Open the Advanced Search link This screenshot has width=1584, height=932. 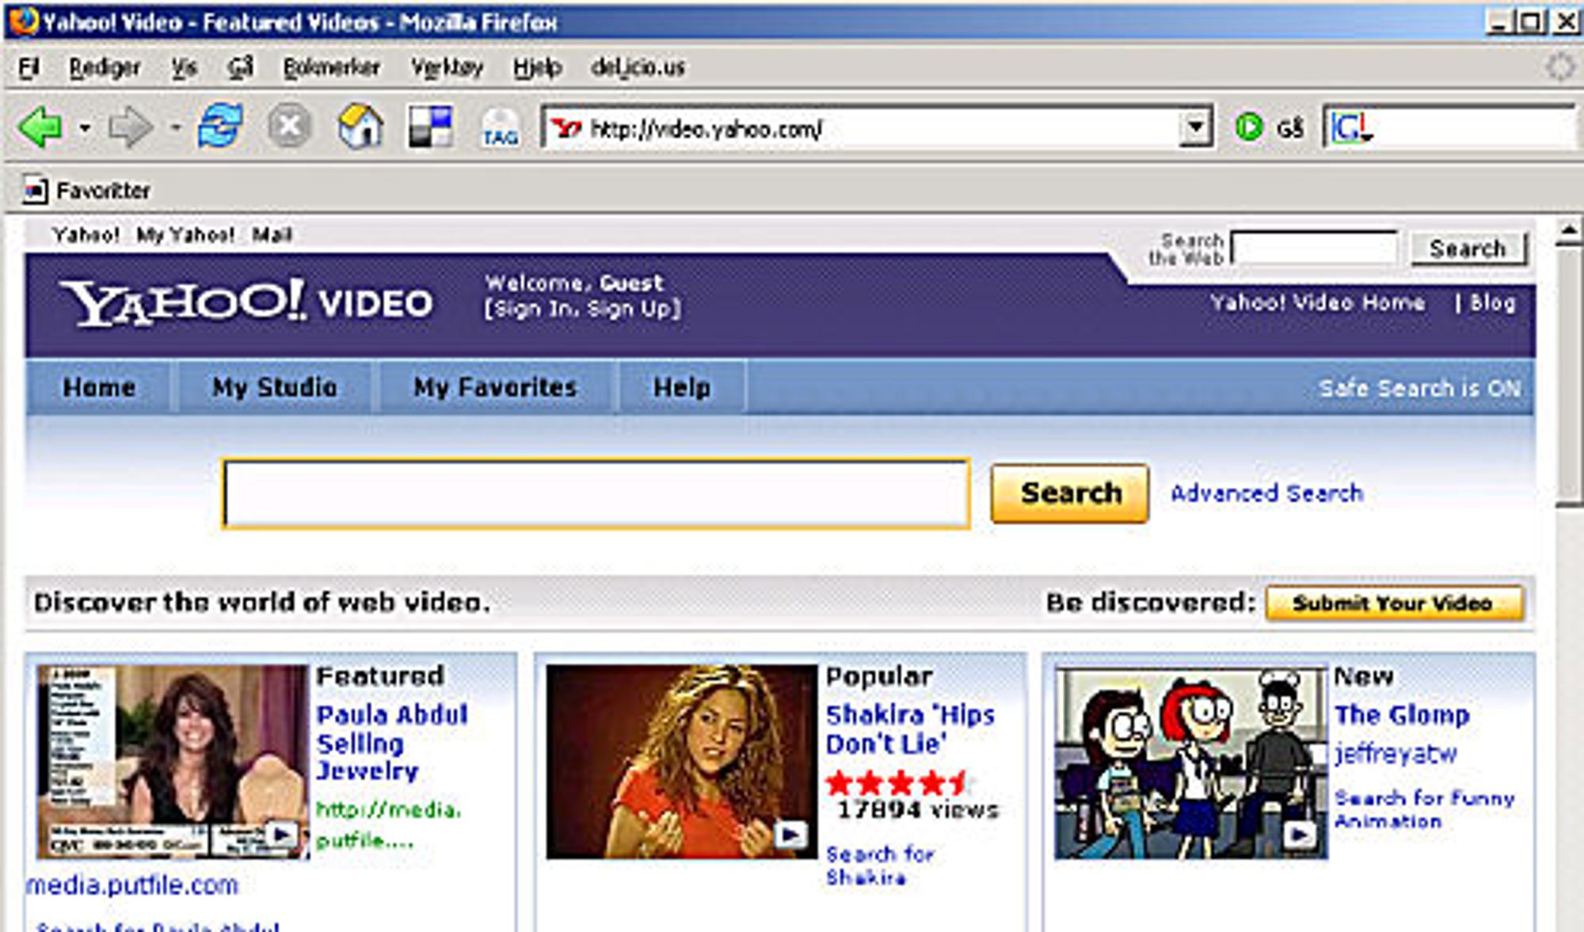point(1267,493)
